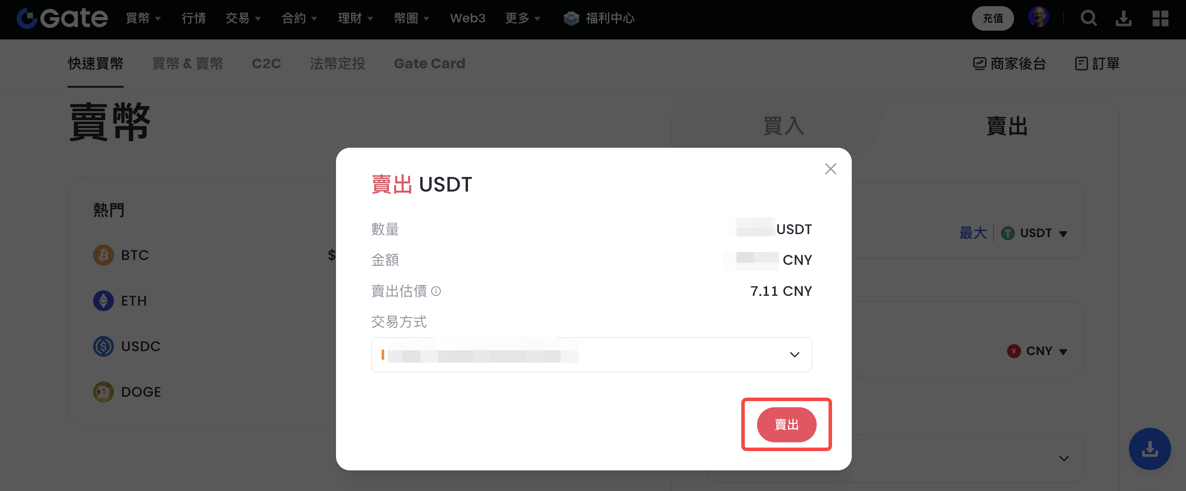Click the 最大 max amount link
The height and width of the screenshot is (491, 1186).
click(973, 233)
